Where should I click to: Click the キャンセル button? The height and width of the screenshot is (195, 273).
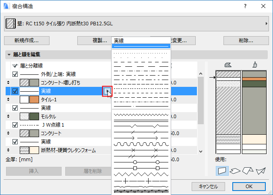pyautogui.click(x=208, y=187)
